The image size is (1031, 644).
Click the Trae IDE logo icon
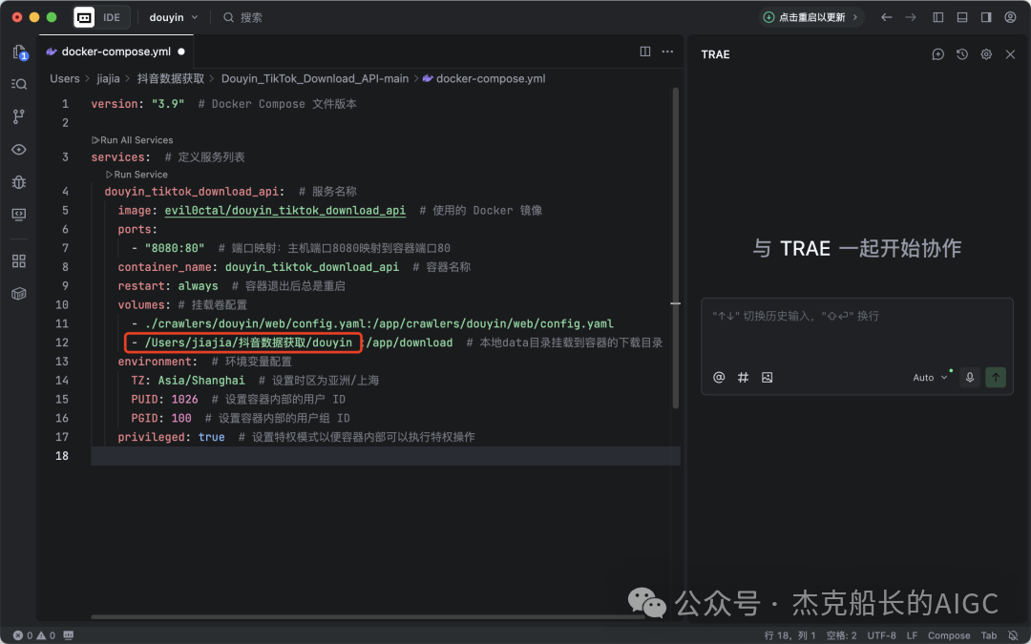(84, 18)
